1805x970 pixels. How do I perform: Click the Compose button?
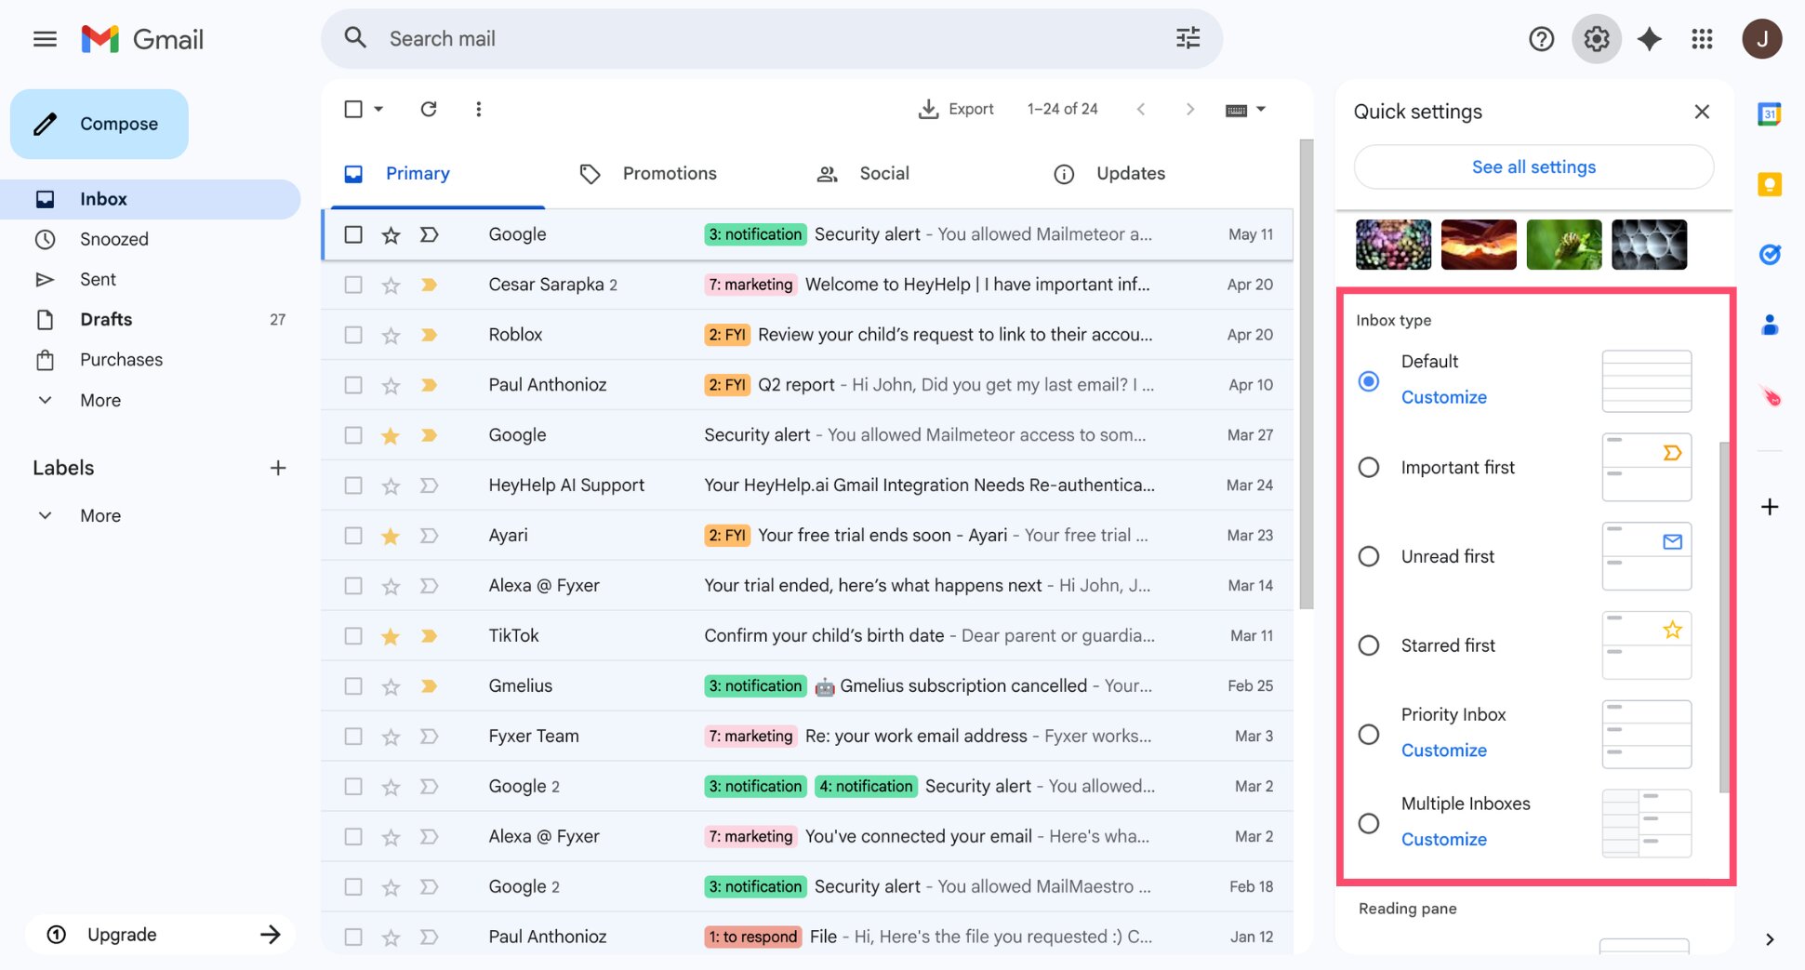[100, 124]
